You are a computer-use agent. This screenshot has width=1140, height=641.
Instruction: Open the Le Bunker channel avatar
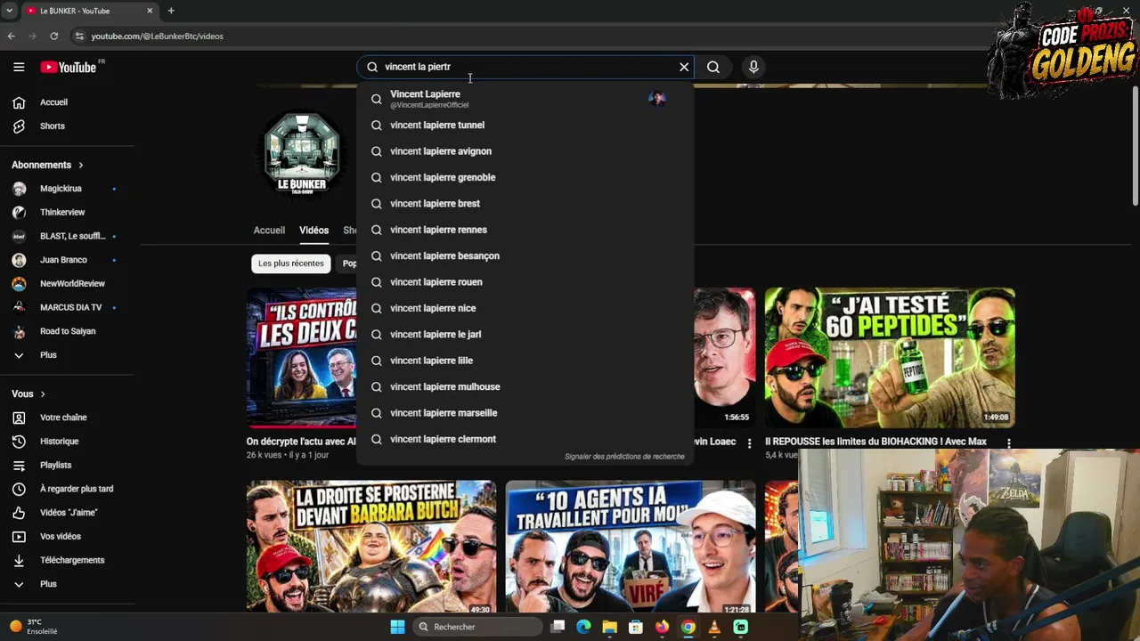pos(302,153)
